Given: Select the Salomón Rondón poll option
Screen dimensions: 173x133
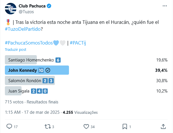Looking at the screenshot, I should tap(86, 80).
